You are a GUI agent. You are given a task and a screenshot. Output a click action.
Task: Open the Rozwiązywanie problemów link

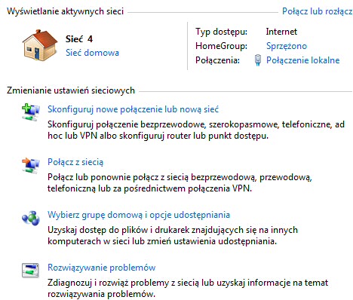[x=102, y=268]
